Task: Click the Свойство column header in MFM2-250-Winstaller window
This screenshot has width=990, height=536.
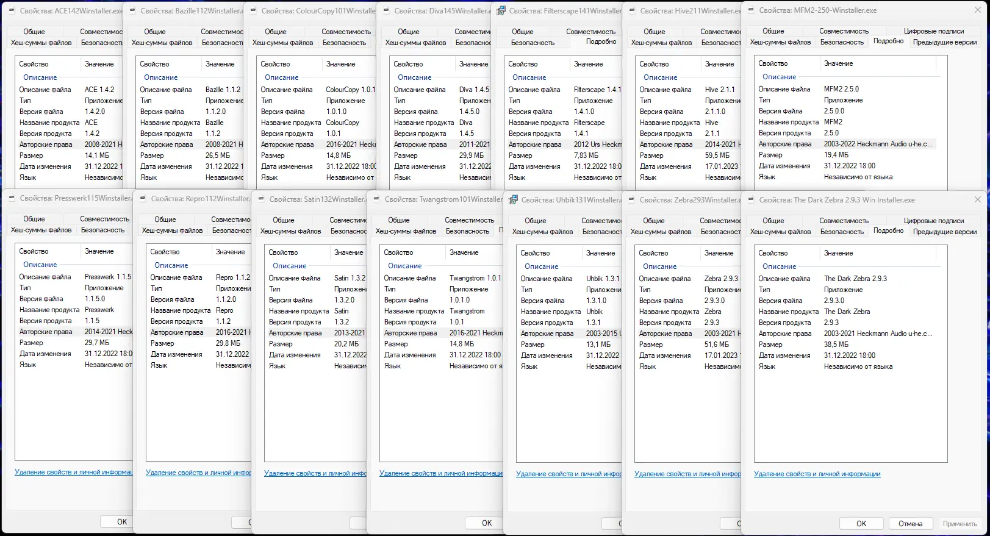Action: click(787, 63)
